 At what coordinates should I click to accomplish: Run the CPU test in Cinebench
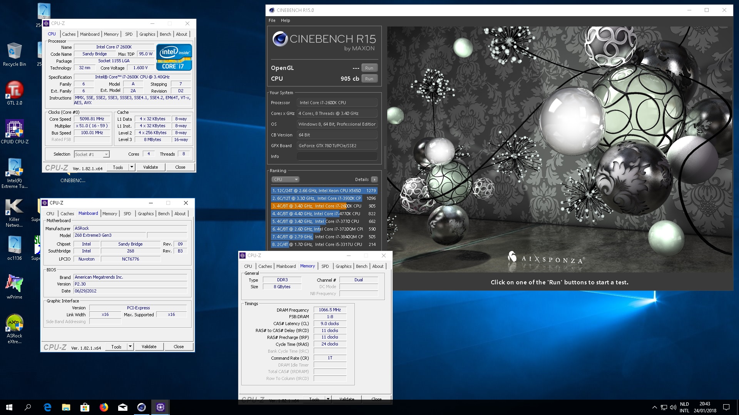[369, 79]
